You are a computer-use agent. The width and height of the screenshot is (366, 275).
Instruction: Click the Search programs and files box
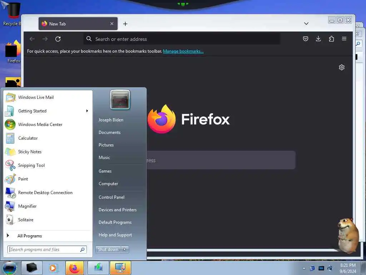(47, 250)
